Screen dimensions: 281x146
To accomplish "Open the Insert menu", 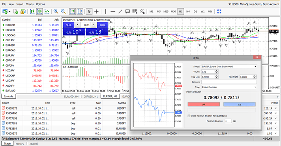I will click(x=20, y=4).
